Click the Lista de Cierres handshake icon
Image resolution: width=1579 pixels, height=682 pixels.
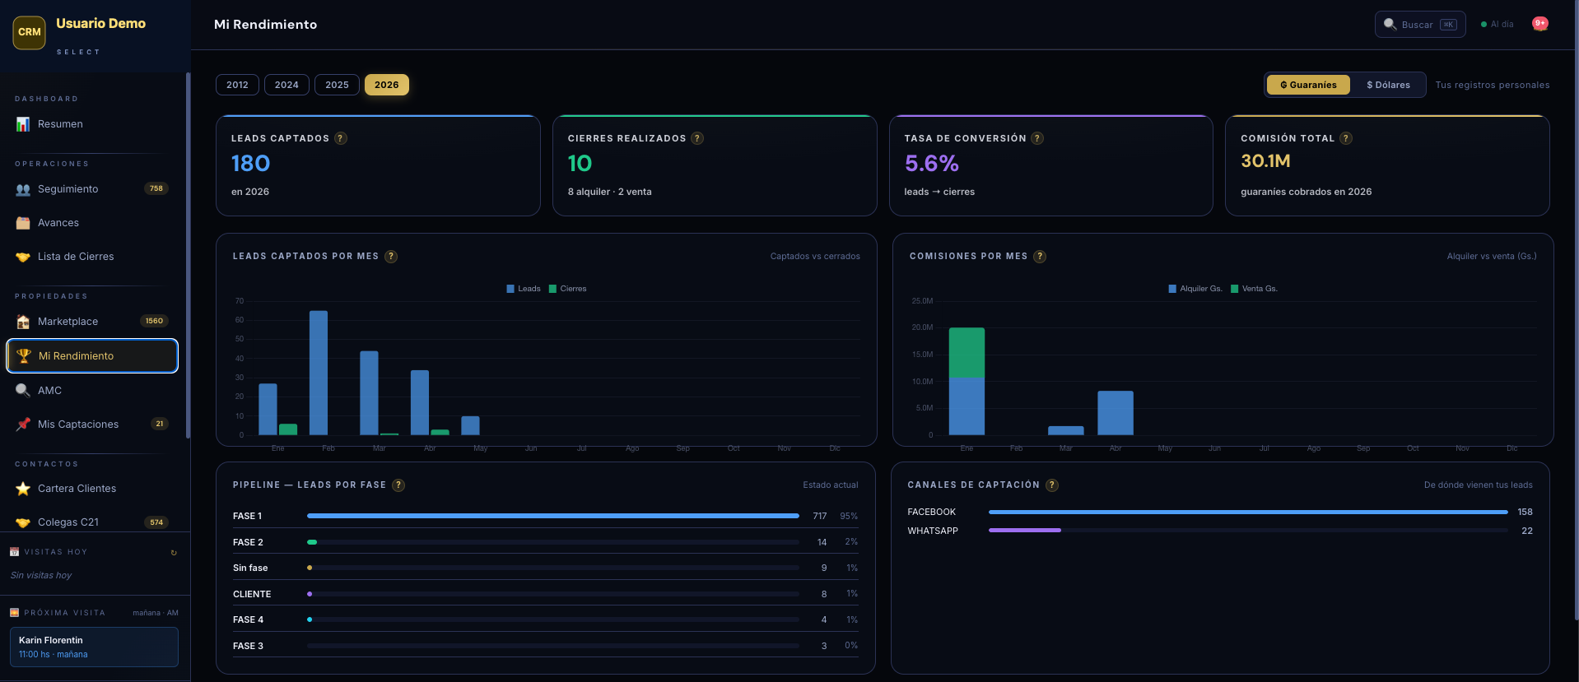[x=23, y=257]
